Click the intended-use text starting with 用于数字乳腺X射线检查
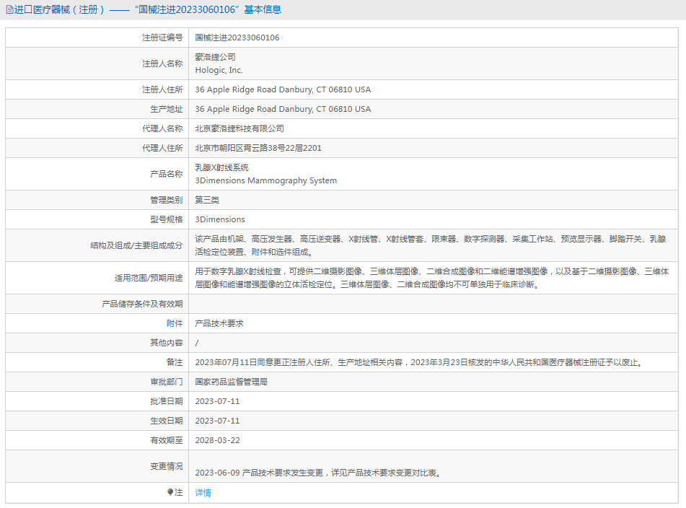This screenshot has width=686, height=508. point(432,278)
